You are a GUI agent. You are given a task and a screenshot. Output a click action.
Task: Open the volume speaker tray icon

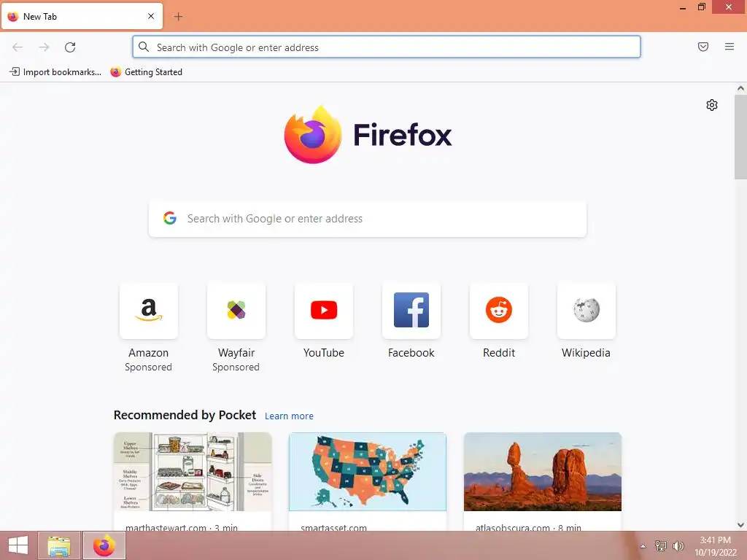click(678, 545)
